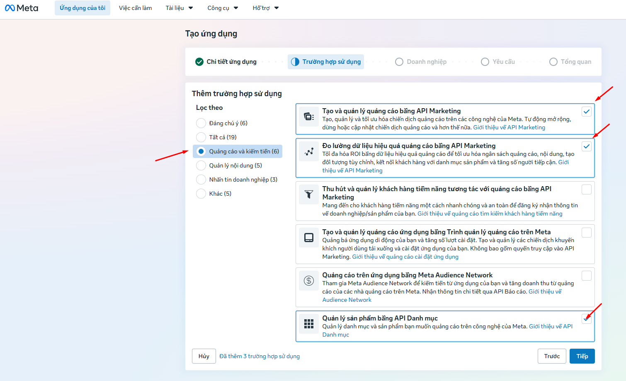The height and width of the screenshot is (381, 626).
Task: Select the Tất cả (19) filter
Action: pos(201,137)
